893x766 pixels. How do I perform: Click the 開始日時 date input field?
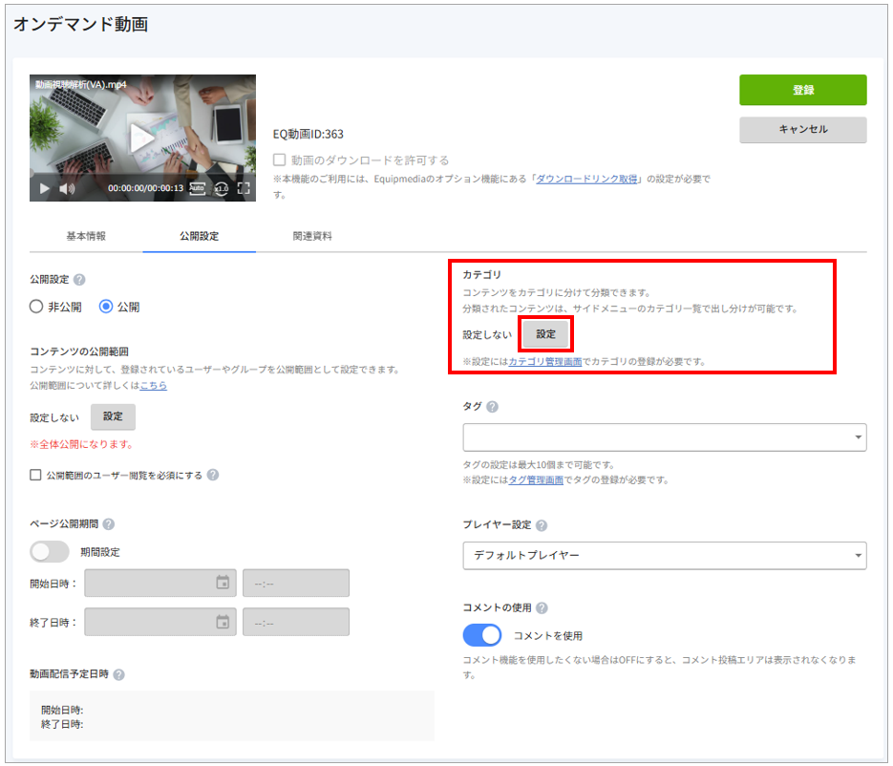[160, 584]
